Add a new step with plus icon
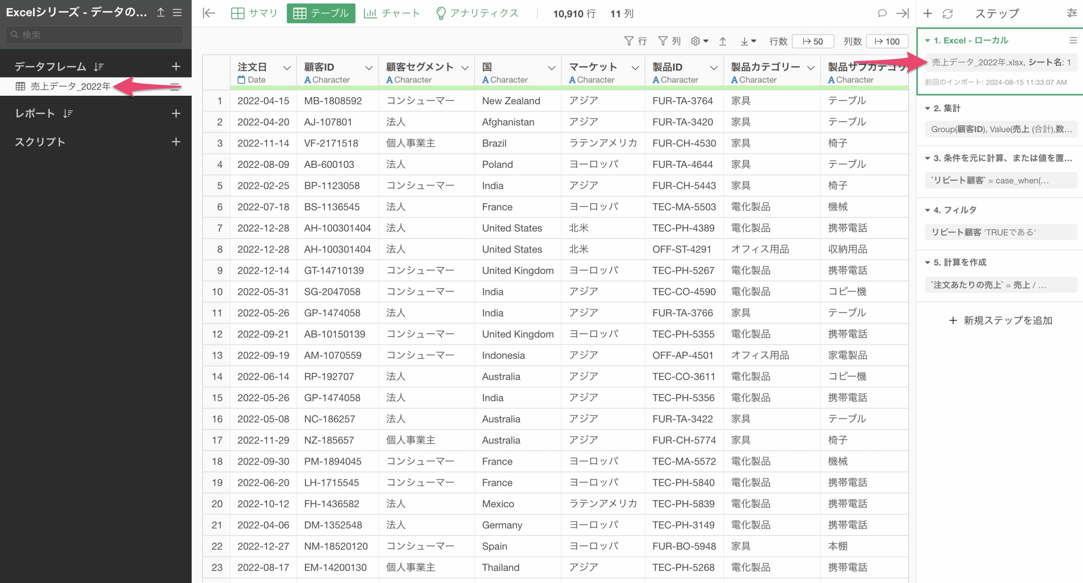This screenshot has height=583, width=1083. point(928,14)
